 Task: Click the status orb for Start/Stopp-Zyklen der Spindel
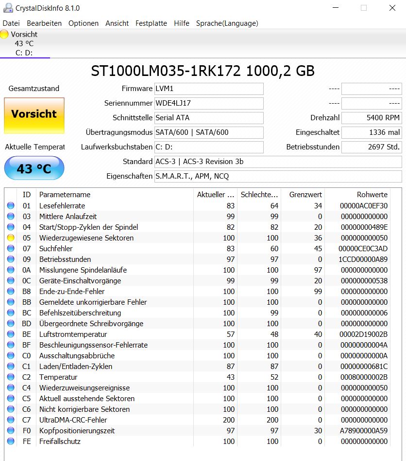11,227
